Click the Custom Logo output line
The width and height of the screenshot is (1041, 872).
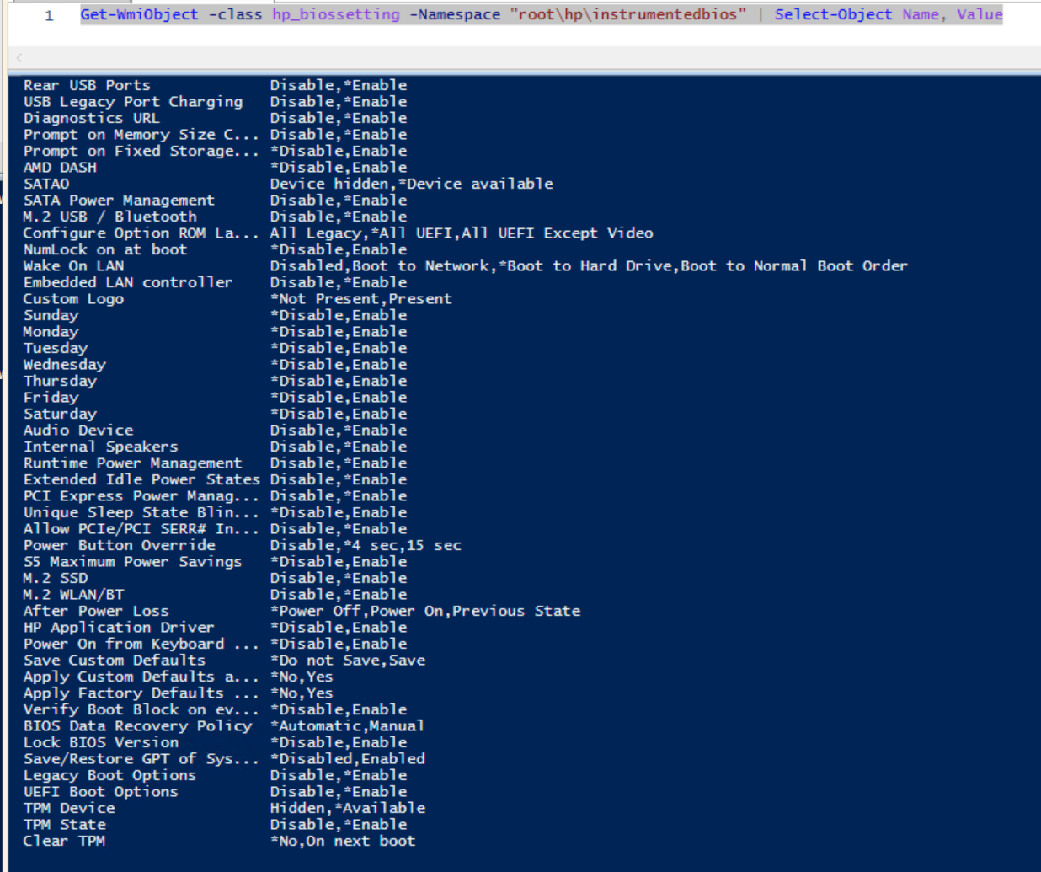[73, 299]
